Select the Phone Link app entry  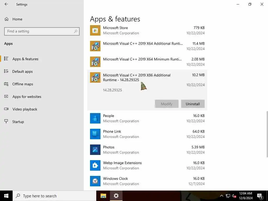pyautogui.click(x=147, y=134)
